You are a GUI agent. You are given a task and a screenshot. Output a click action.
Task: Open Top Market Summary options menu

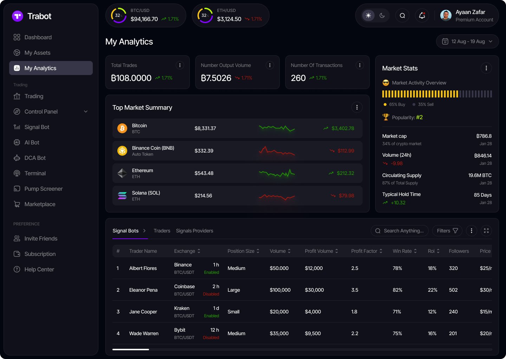(357, 107)
